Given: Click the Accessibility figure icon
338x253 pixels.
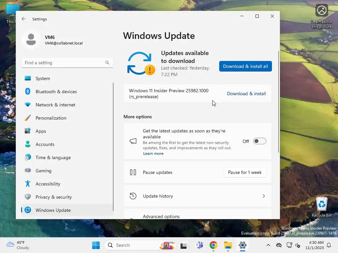Looking at the screenshot, I should 28,183.
